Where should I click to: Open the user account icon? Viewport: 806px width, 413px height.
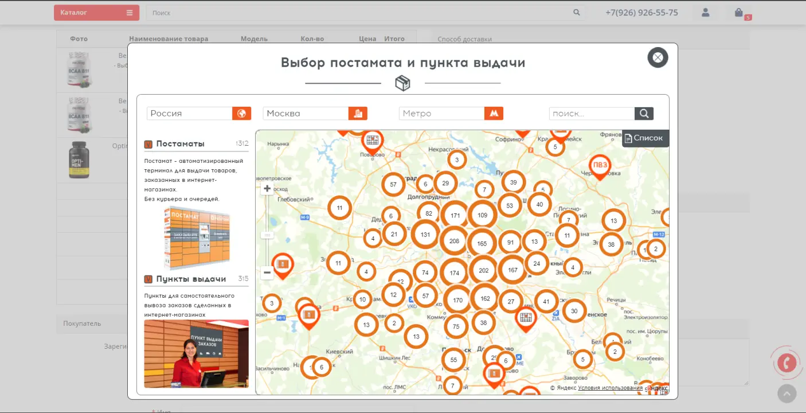(705, 13)
